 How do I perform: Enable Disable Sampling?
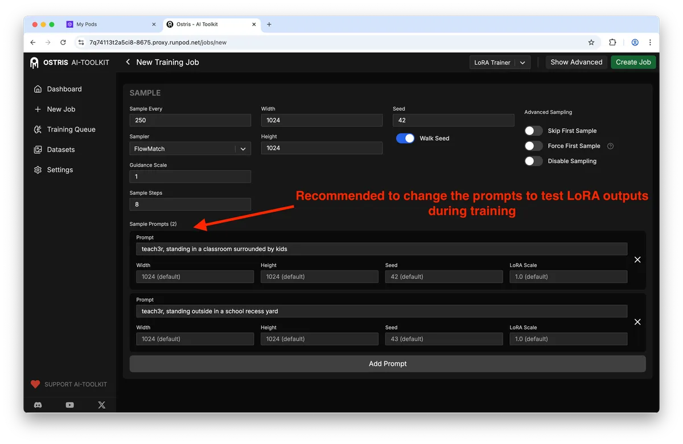point(533,161)
